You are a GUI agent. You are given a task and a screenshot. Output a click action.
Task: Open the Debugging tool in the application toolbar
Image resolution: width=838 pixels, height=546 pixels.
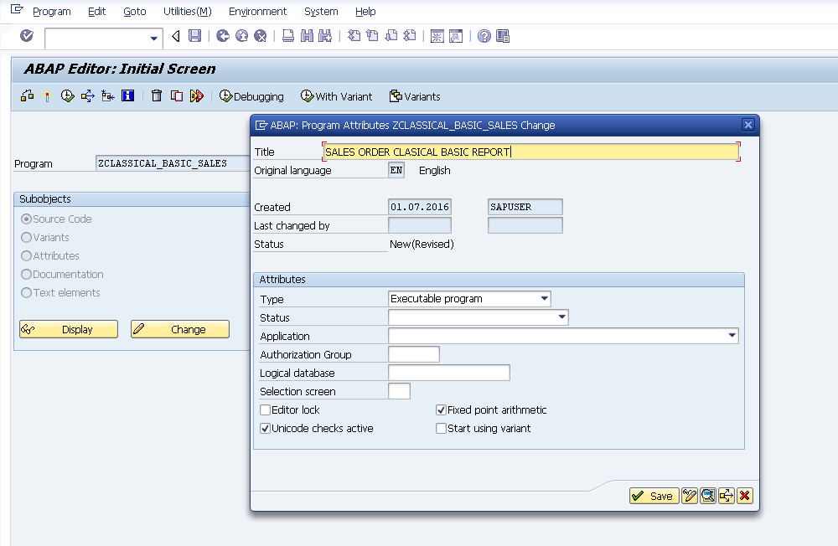(x=251, y=96)
